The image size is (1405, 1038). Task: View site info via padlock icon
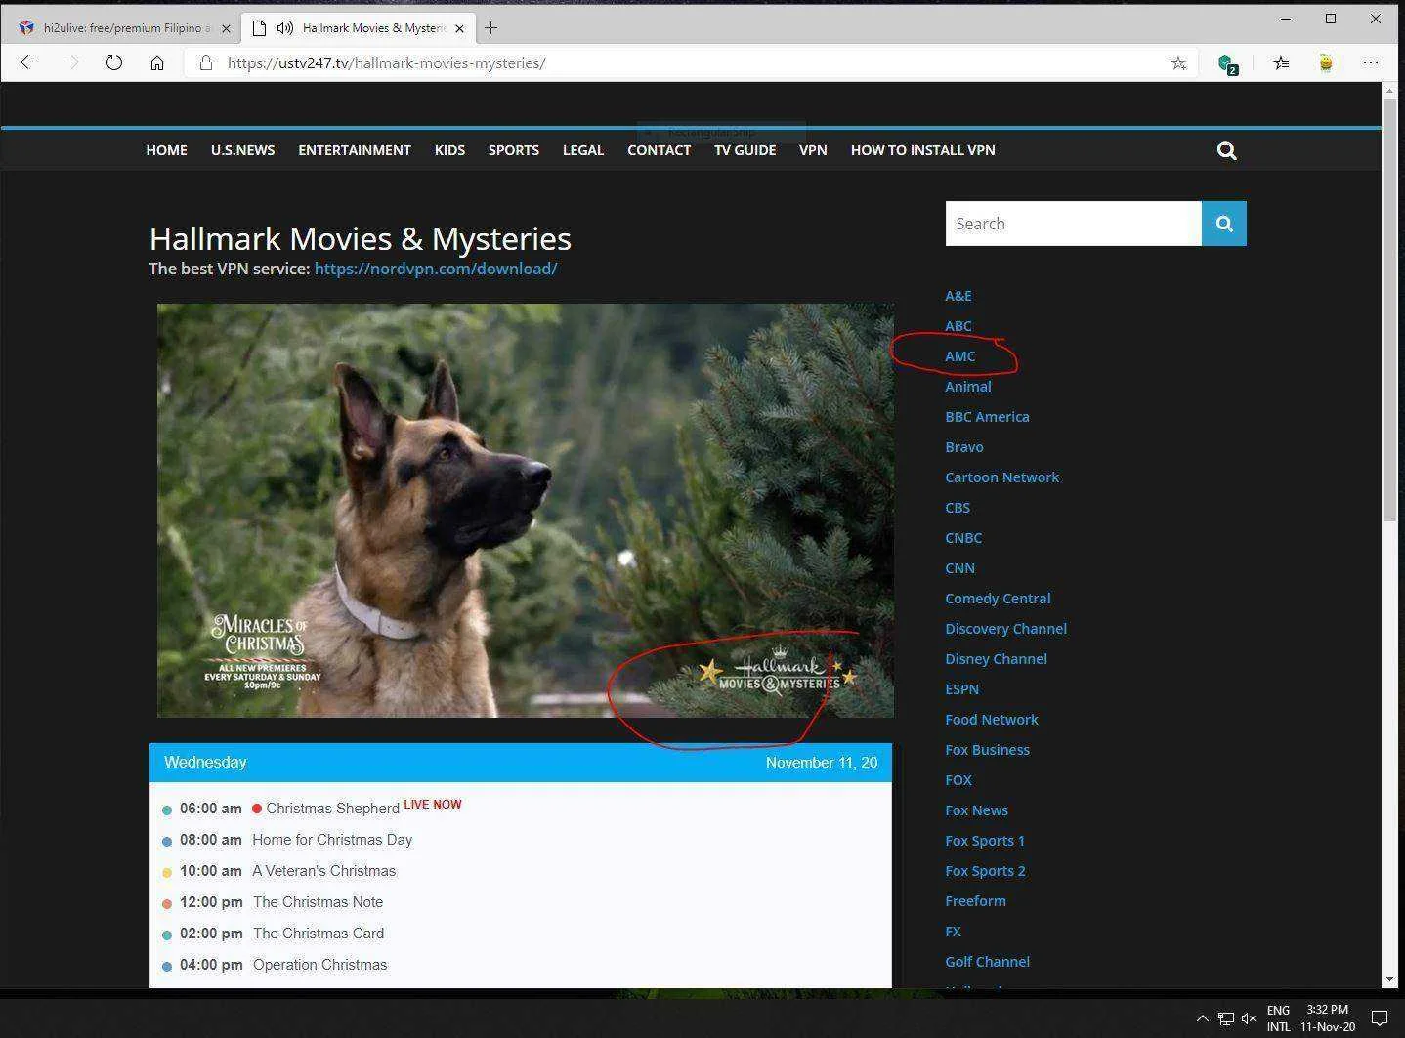point(205,62)
